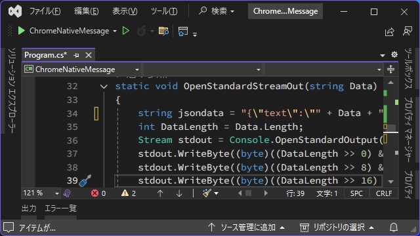Click the jsondata variable on line 34

click(x=201, y=113)
